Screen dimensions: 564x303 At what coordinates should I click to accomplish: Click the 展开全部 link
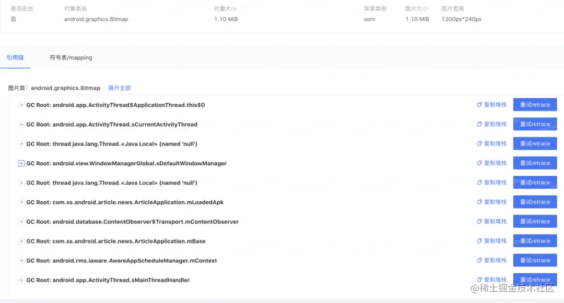(120, 88)
